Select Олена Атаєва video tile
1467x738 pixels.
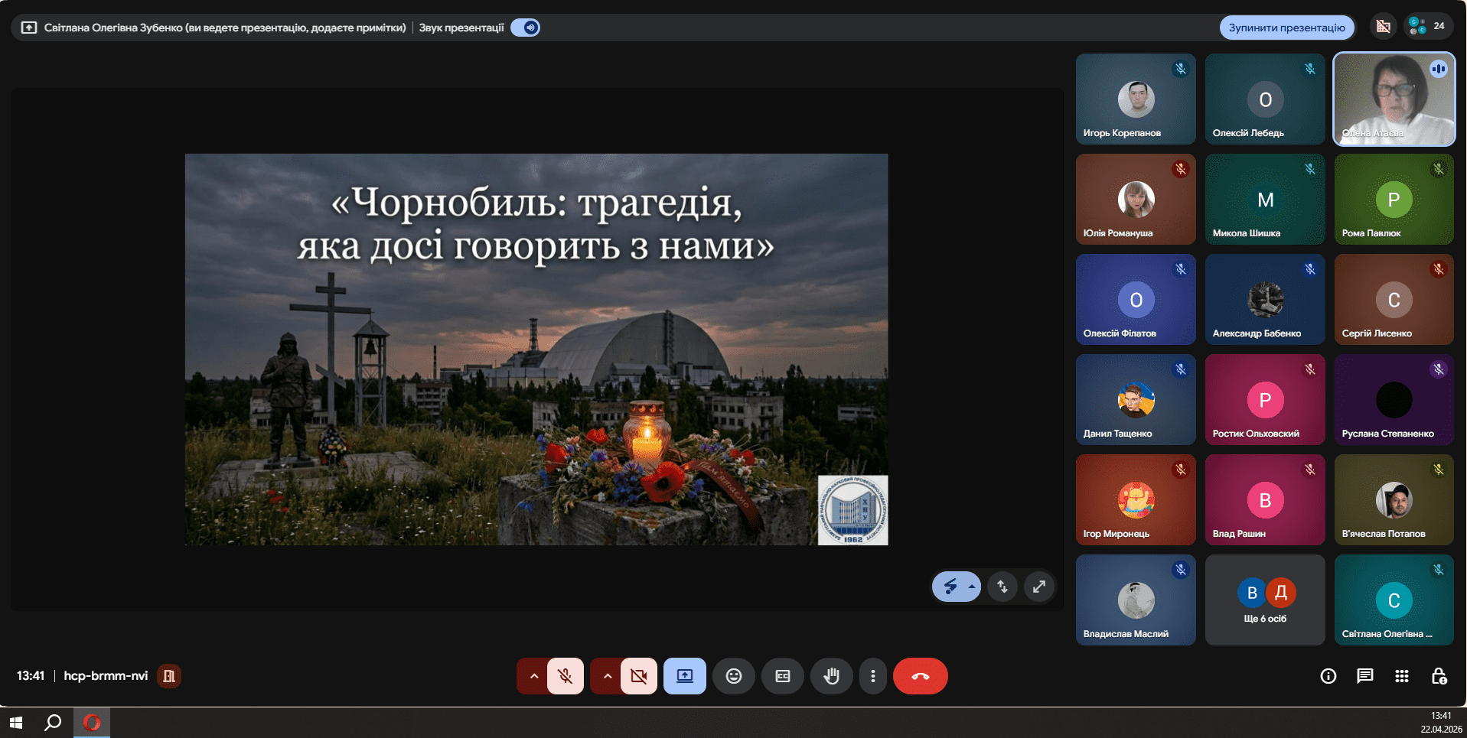[1394, 99]
